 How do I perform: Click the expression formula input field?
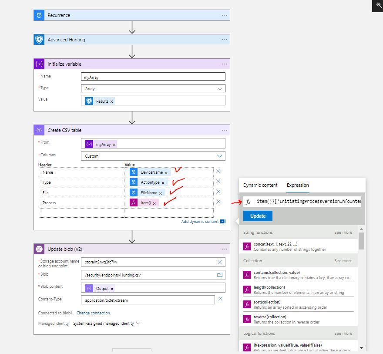click(x=308, y=202)
